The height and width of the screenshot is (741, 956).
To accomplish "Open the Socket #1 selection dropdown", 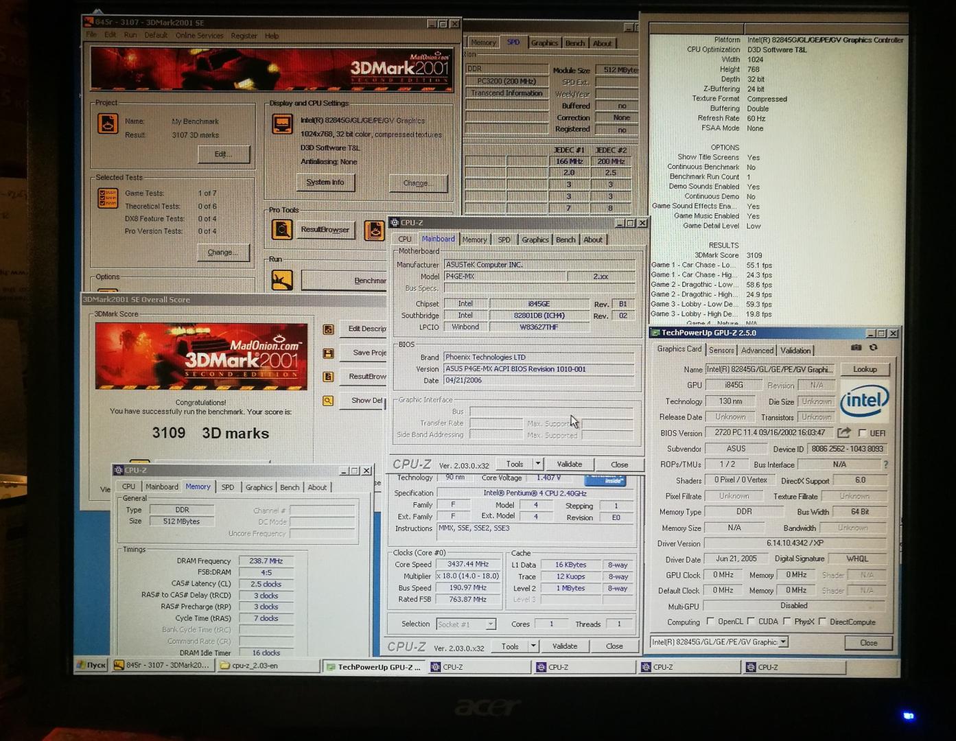I will pyautogui.click(x=491, y=624).
